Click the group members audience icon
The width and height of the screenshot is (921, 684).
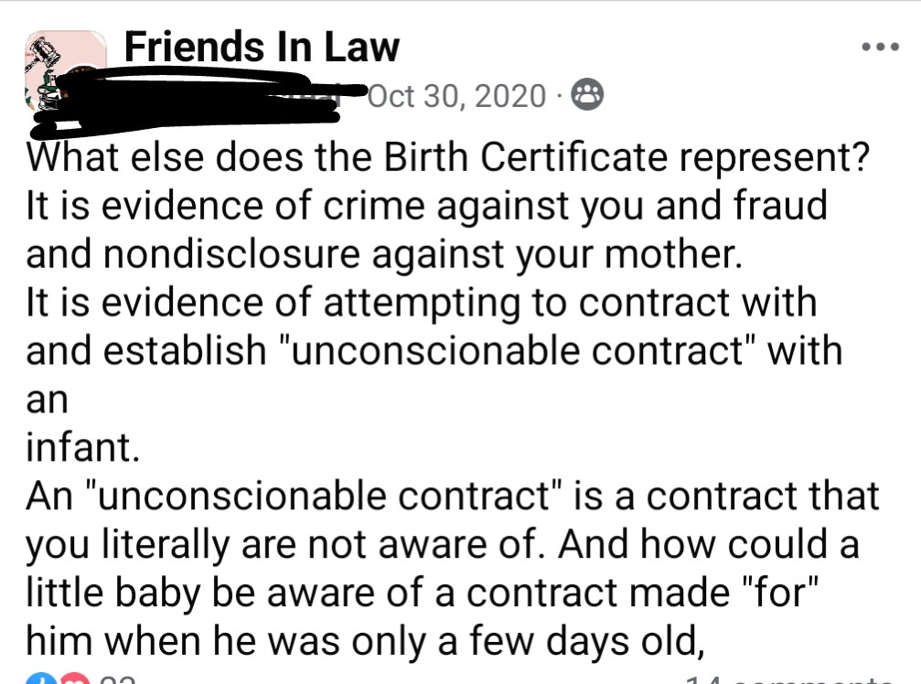point(586,95)
